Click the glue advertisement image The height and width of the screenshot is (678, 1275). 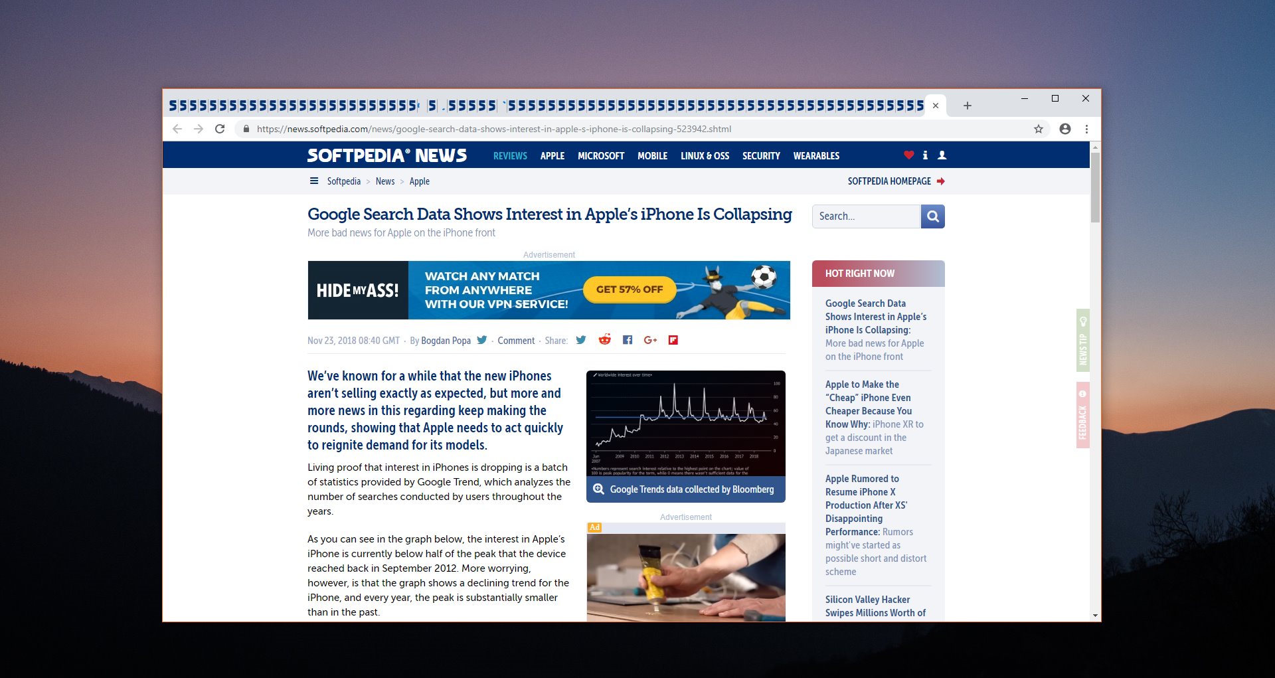point(686,578)
